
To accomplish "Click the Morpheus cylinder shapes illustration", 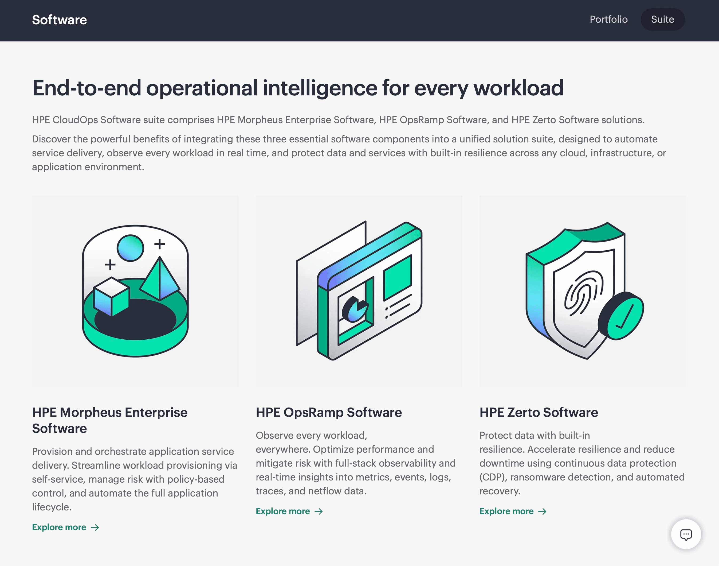I will [x=135, y=291].
